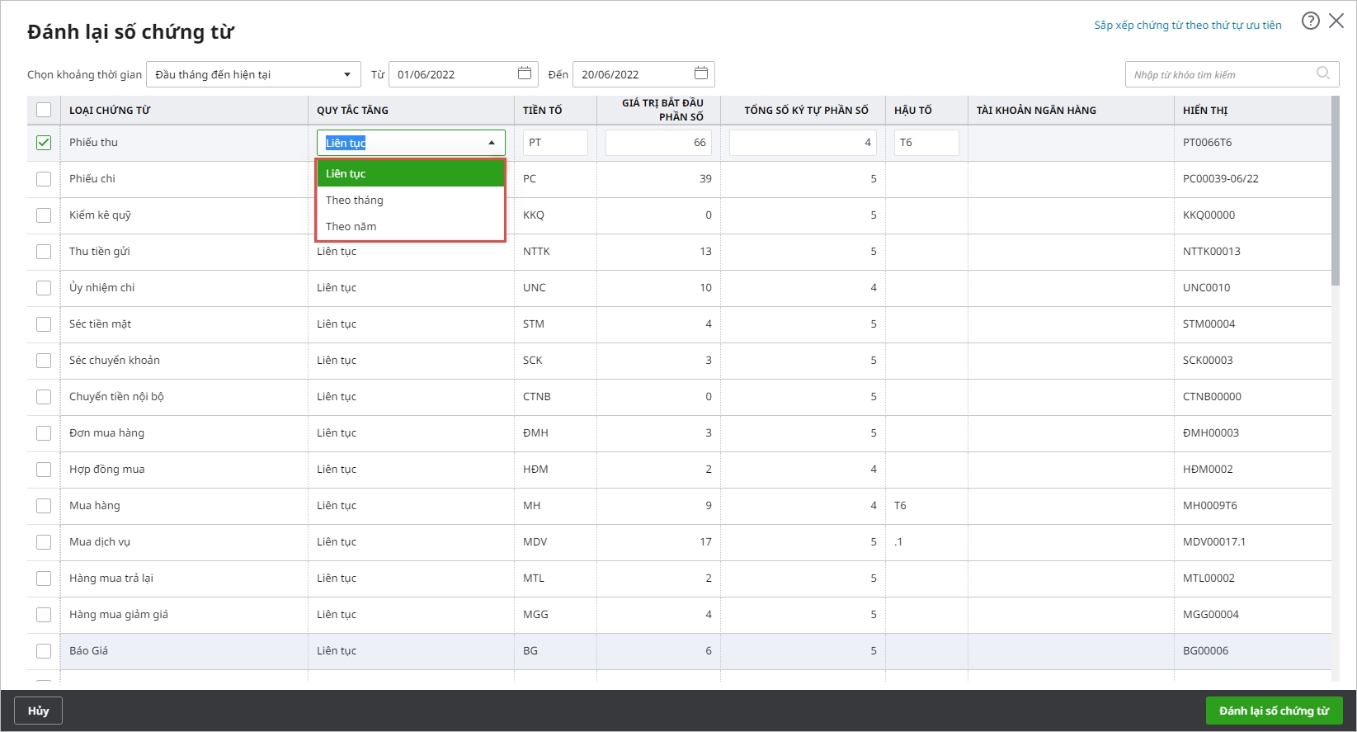Open the help question mark icon

[1310, 21]
